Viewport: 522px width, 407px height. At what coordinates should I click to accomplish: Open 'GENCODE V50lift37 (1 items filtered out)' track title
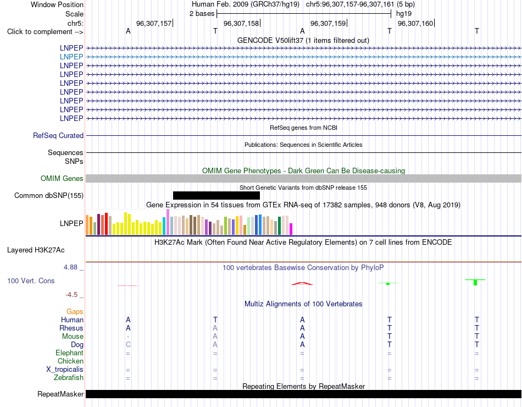(x=303, y=40)
